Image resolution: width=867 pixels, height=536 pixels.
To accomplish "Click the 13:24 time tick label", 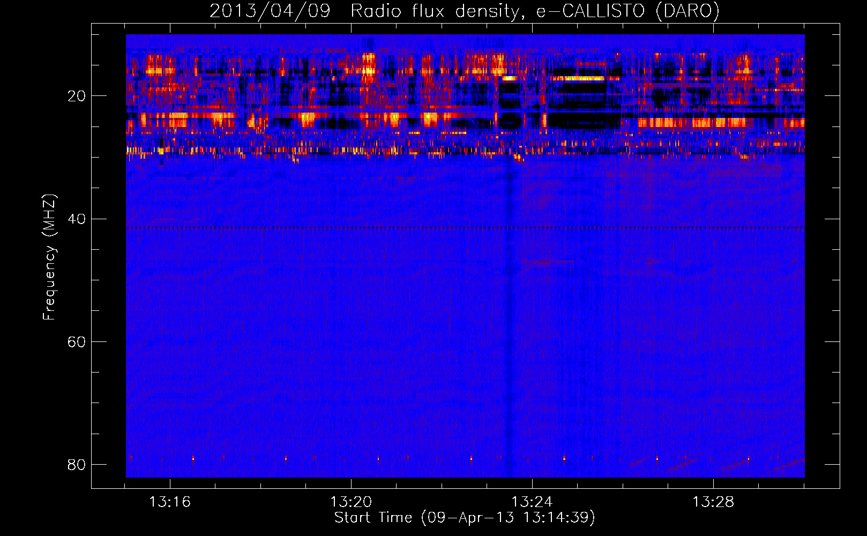I will 532,502.
